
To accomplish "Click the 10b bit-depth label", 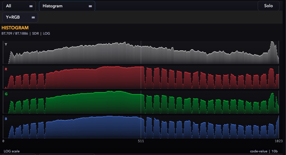I will (x=275, y=151).
